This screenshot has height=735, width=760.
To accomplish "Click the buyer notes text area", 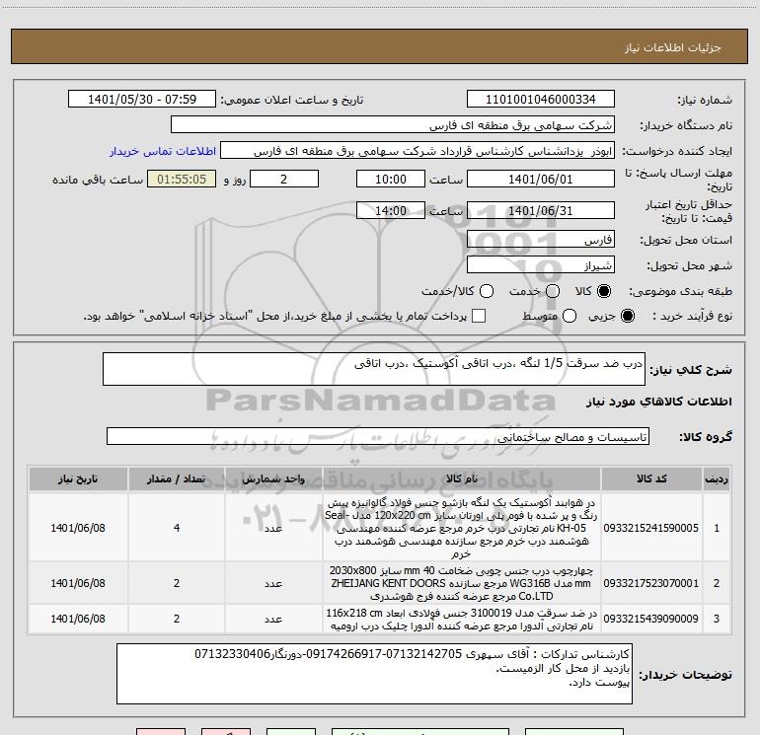I will [x=374, y=674].
